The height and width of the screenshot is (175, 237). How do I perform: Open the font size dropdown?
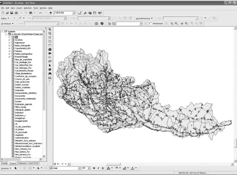pos(89,168)
